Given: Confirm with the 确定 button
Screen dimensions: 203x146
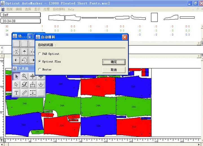Looking at the screenshot, I should click(114, 62).
